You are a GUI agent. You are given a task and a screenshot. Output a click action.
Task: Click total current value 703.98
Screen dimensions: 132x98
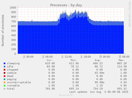click(50, 89)
